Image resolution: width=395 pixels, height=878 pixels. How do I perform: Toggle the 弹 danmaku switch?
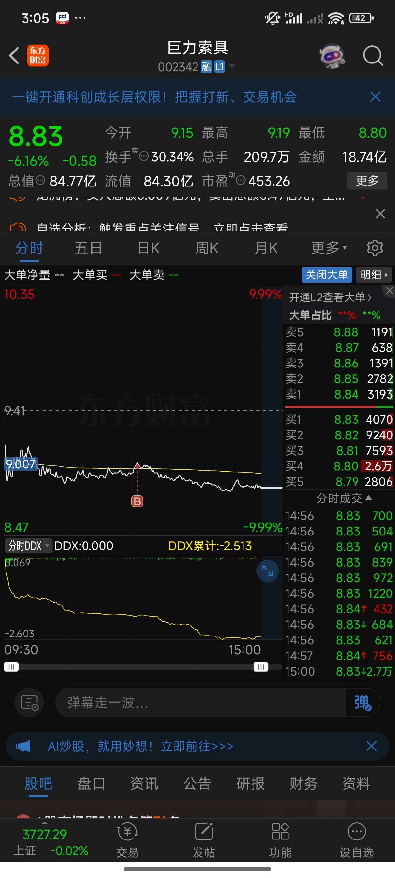[363, 703]
